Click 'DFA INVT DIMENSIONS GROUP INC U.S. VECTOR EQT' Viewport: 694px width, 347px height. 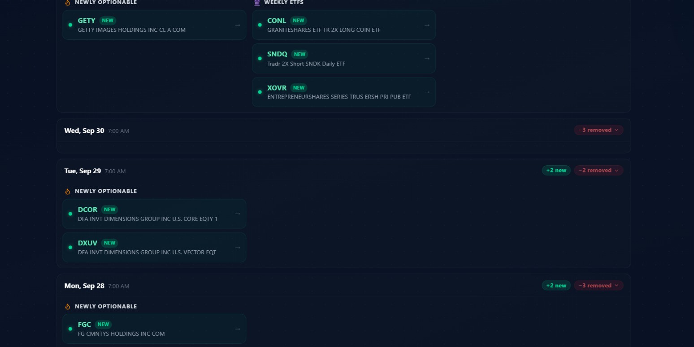(x=147, y=253)
